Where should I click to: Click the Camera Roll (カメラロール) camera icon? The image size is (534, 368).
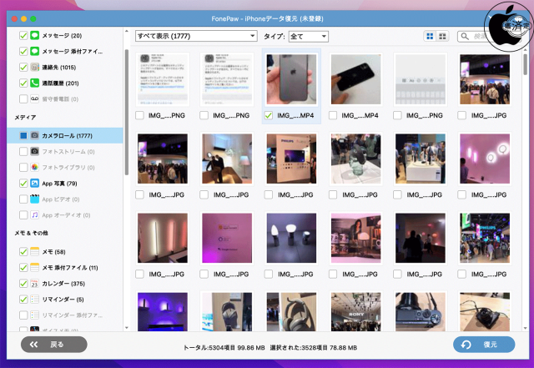pyautogui.click(x=34, y=136)
